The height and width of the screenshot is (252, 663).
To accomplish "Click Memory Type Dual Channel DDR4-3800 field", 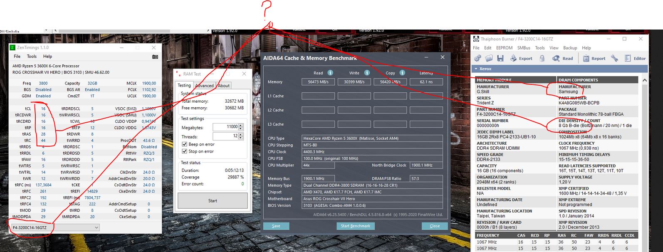I will pos(372,185).
